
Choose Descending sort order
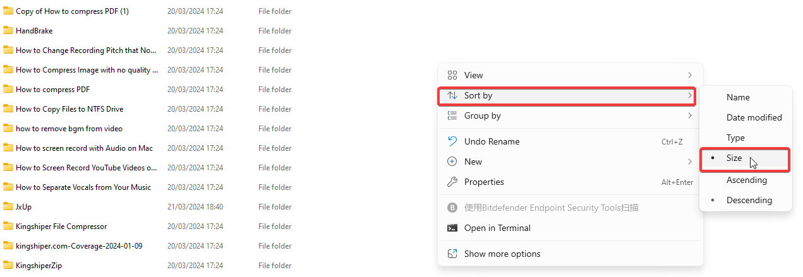[749, 200]
